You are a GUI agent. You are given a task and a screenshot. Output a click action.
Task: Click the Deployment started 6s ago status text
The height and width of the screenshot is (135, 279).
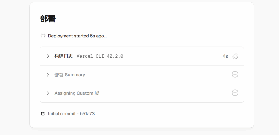click(77, 36)
